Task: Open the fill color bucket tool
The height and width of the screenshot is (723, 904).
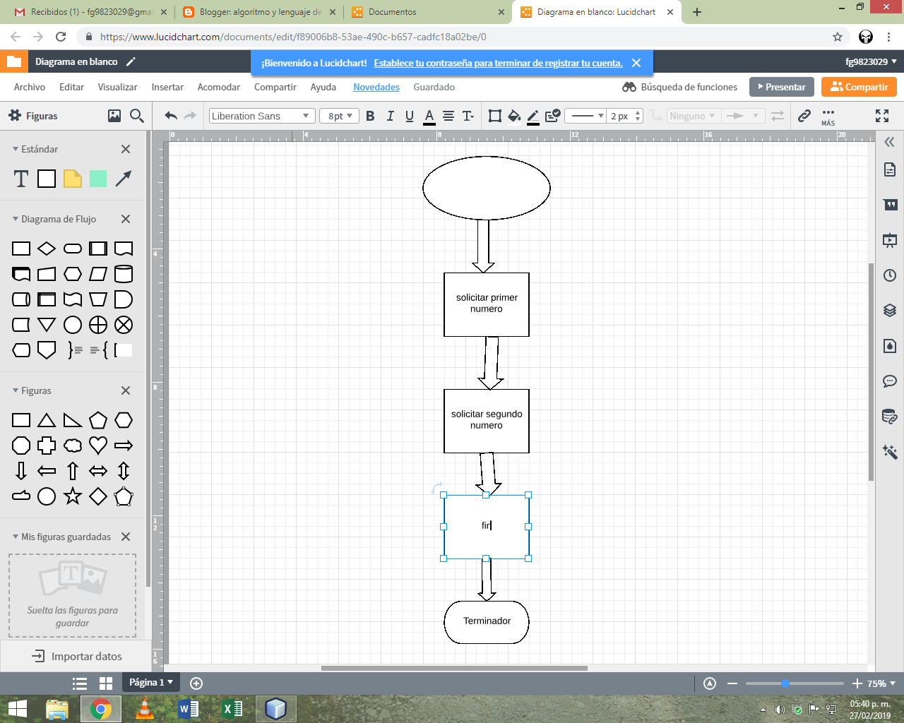Action: pyautogui.click(x=514, y=115)
